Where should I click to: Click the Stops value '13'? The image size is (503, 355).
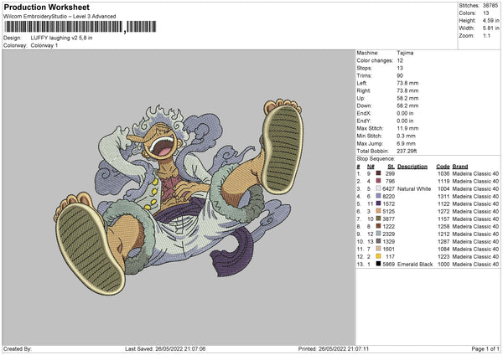tap(400, 68)
